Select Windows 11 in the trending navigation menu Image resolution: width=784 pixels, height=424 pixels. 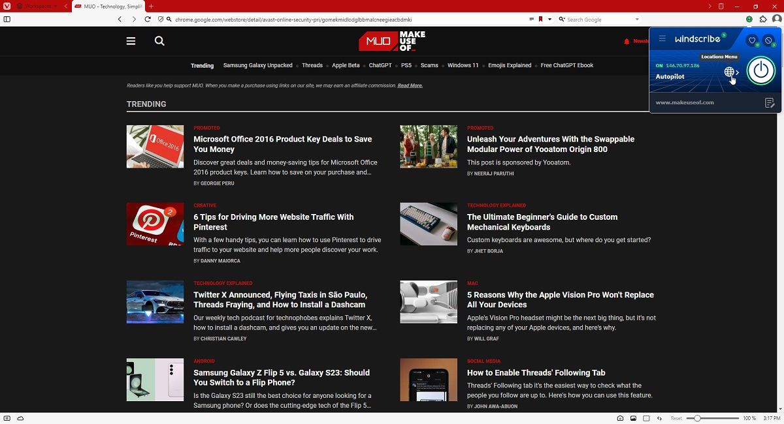[463, 65]
